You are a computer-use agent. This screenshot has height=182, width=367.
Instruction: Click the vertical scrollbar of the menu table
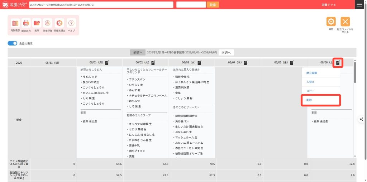[355, 72]
